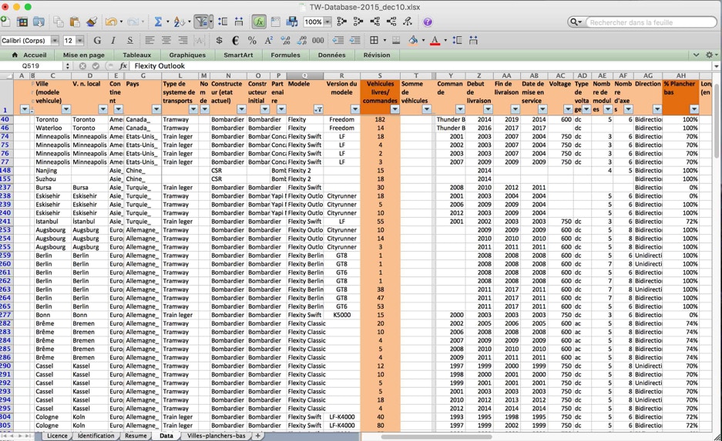Screen dimensions: 722x441
Task: Sort data with the A-Z icon
Action: tap(179, 22)
